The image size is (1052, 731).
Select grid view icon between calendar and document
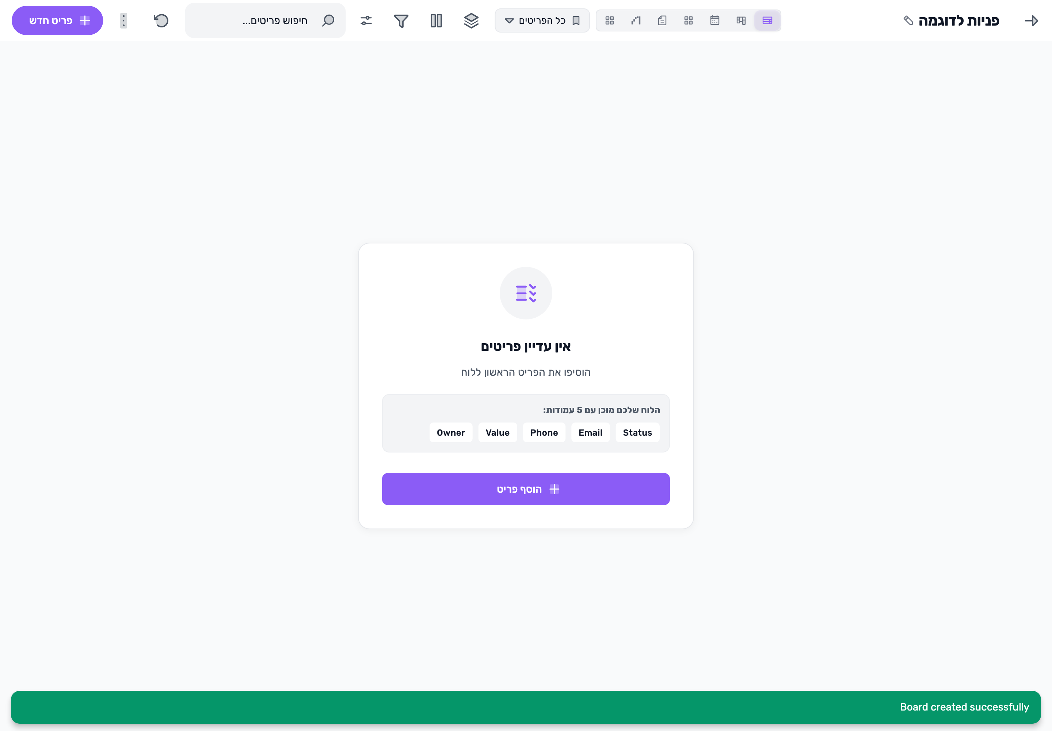click(x=689, y=20)
